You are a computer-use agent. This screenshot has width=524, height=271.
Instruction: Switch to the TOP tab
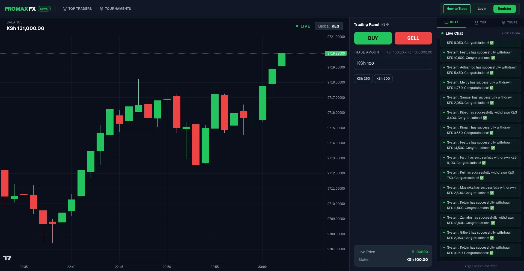pos(480,23)
